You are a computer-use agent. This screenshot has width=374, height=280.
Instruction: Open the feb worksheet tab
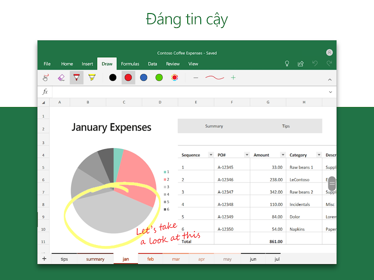(x=150, y=259)
